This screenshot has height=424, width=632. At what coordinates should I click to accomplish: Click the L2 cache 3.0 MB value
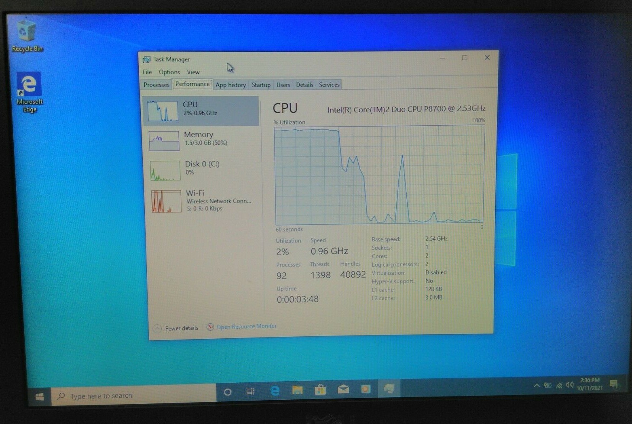[x=434, y=297]
